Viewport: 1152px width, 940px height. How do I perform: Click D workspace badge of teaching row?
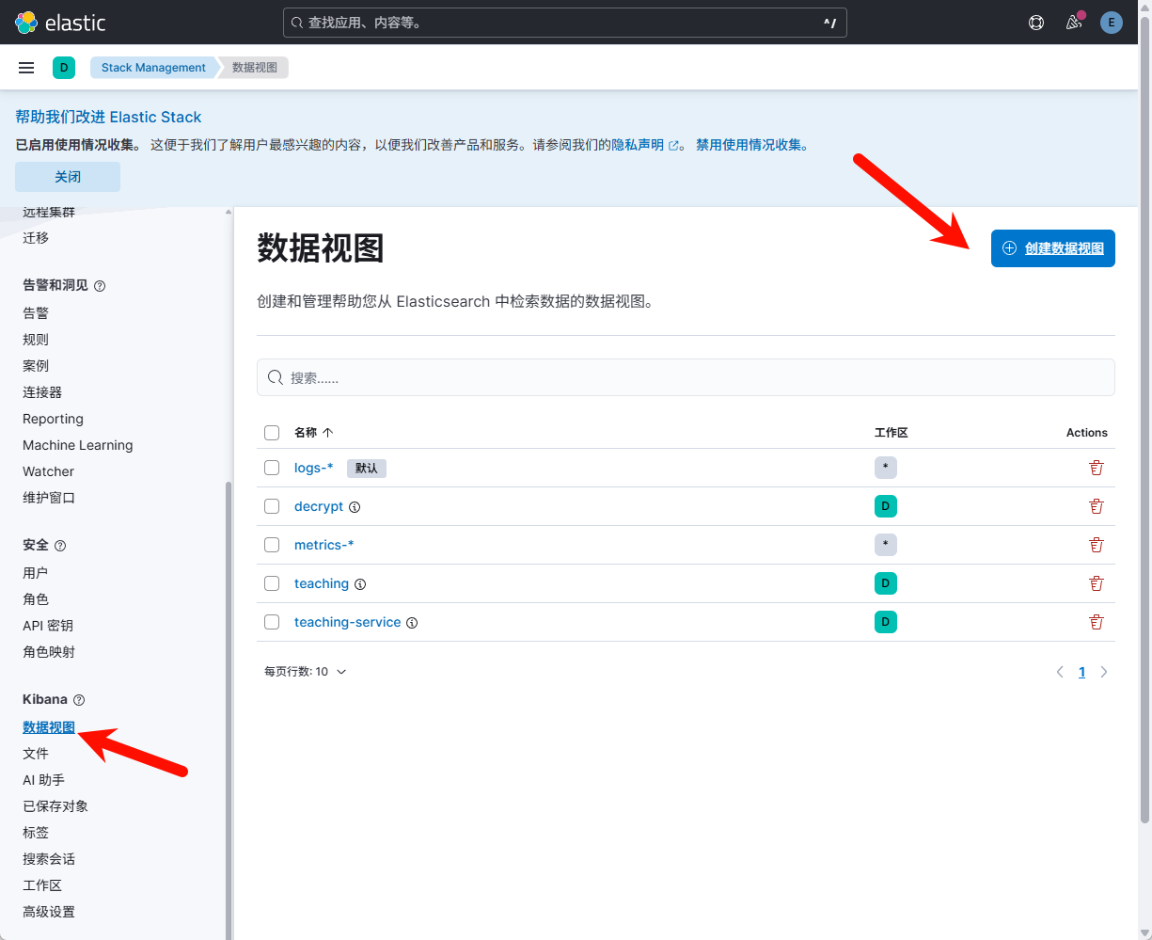pos(885,583)
